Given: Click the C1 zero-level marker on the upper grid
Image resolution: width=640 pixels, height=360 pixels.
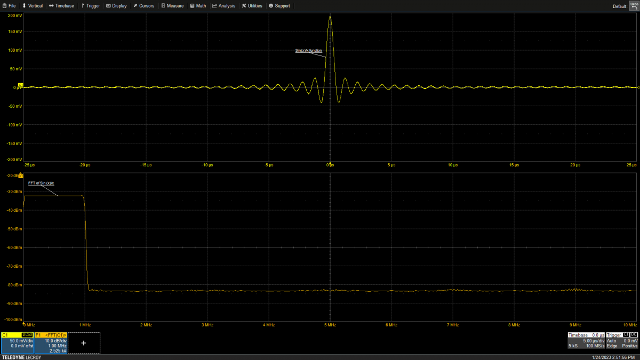Looking at the screenshot, I should (x=21, y=85).
